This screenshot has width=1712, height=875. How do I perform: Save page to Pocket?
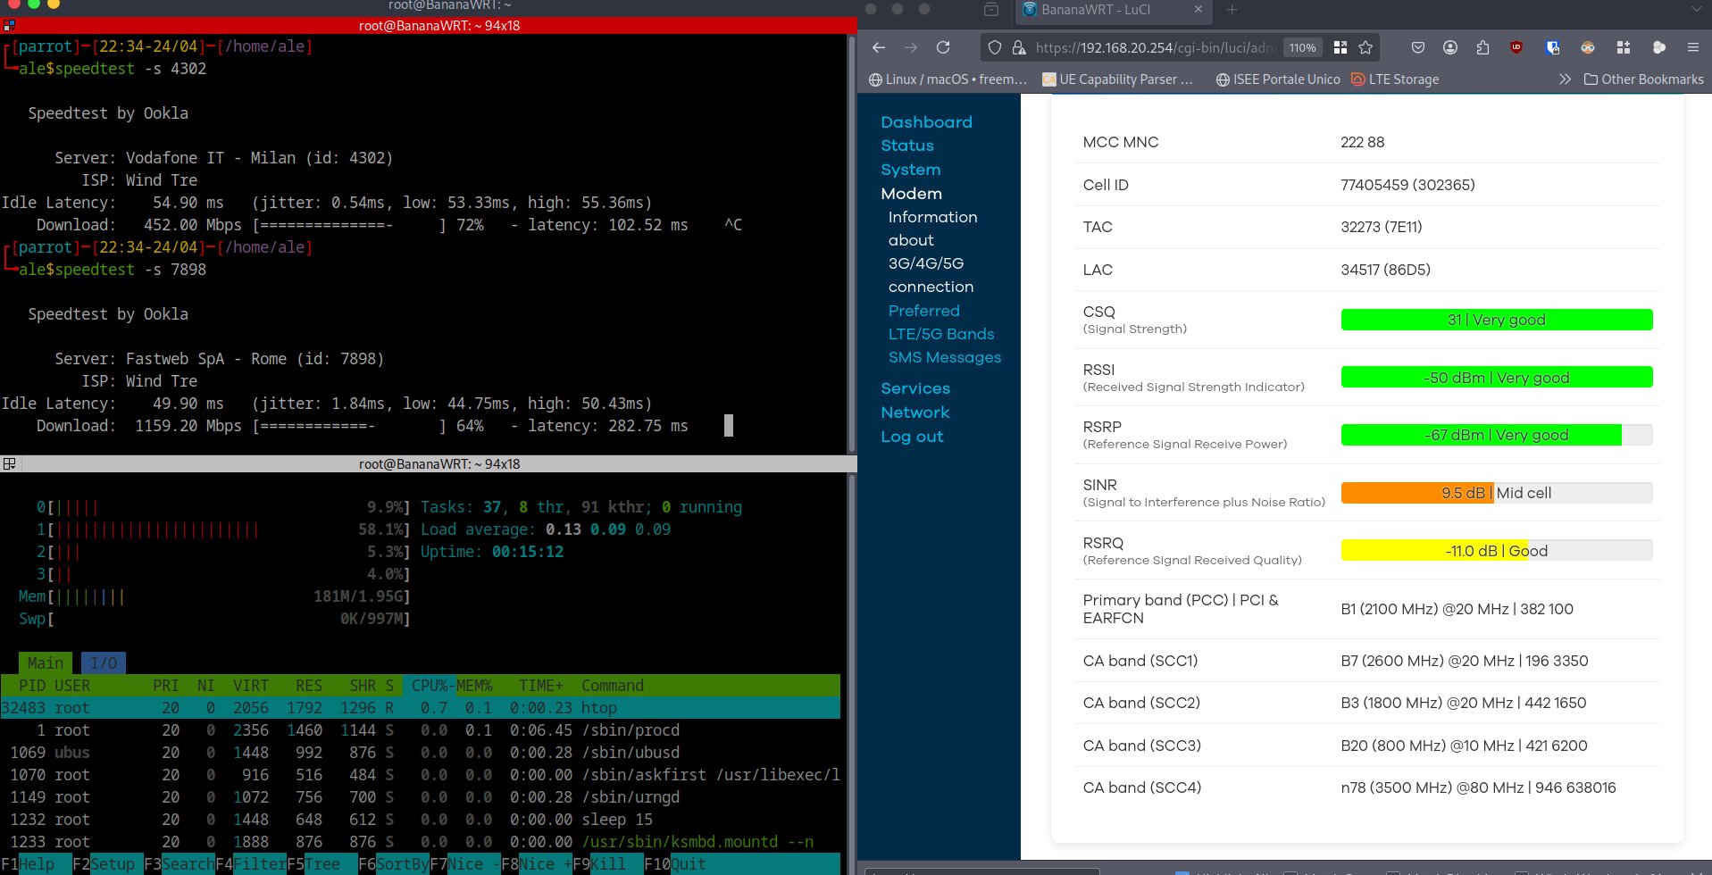[x=1418, y=47]
